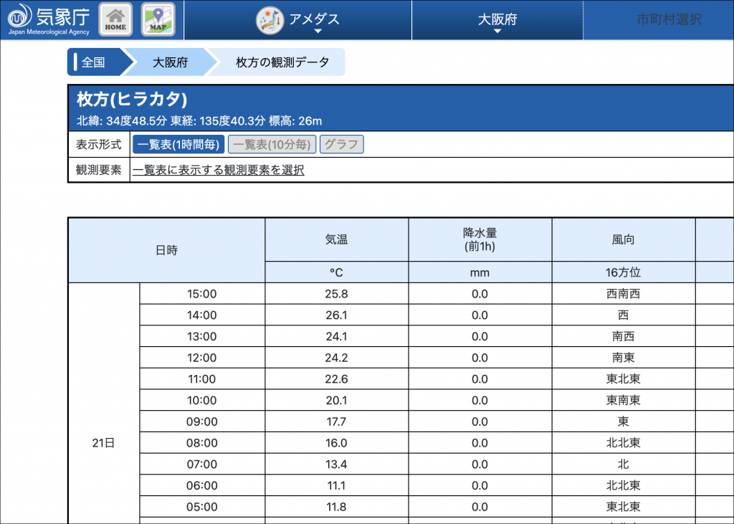Click the 降水量 (前1h) column header

(480, 240)
